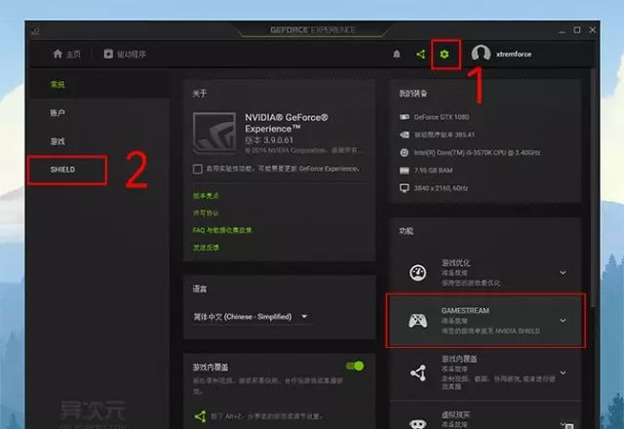The height and width of the screenshot is (429, 624).
Task: Open the notifications bell
Action: click(397, 55)
